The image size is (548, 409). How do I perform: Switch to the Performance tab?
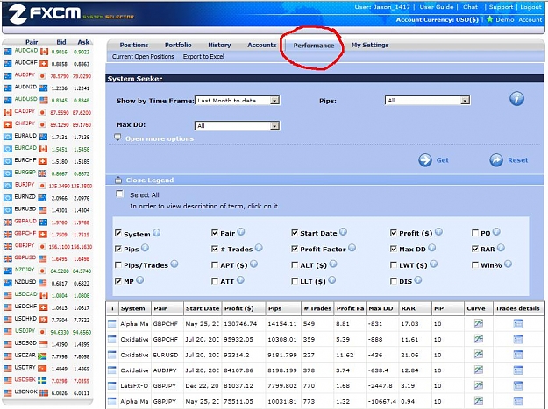[314, 46]
